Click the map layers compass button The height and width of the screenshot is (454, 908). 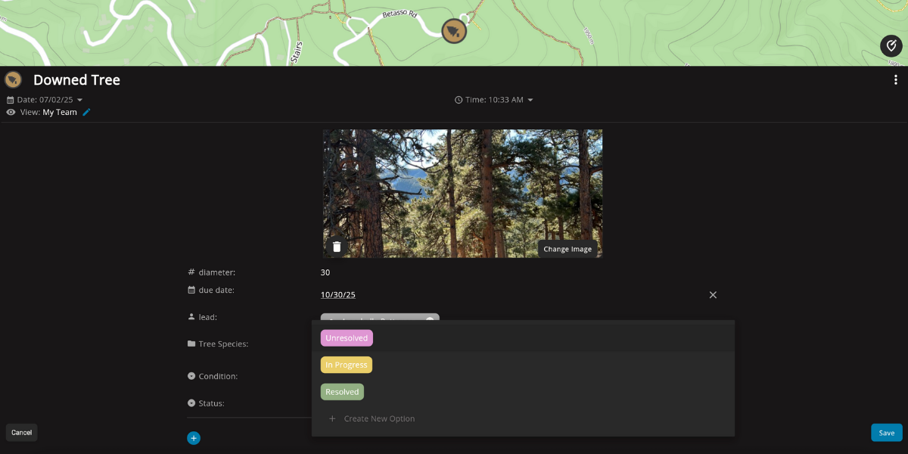(891, 46)
